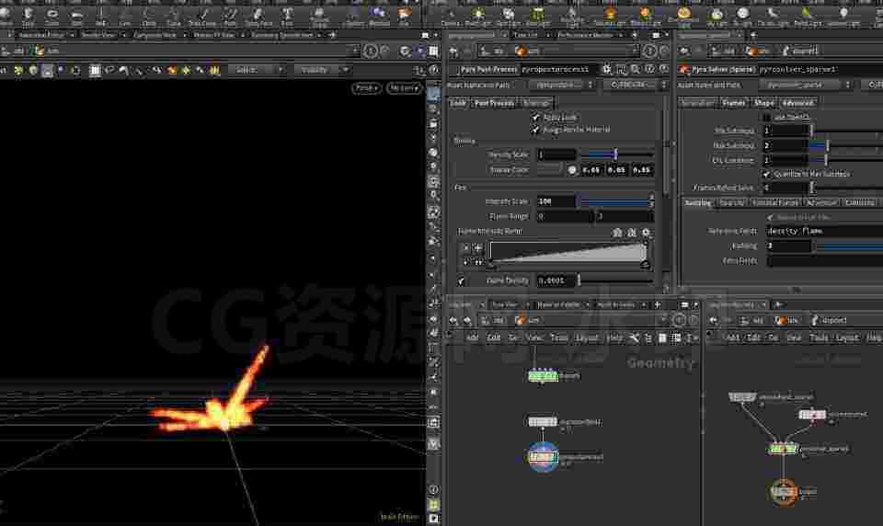Select the Platonic Solids shelf tool
883x526 pixels.
(319, 15)
